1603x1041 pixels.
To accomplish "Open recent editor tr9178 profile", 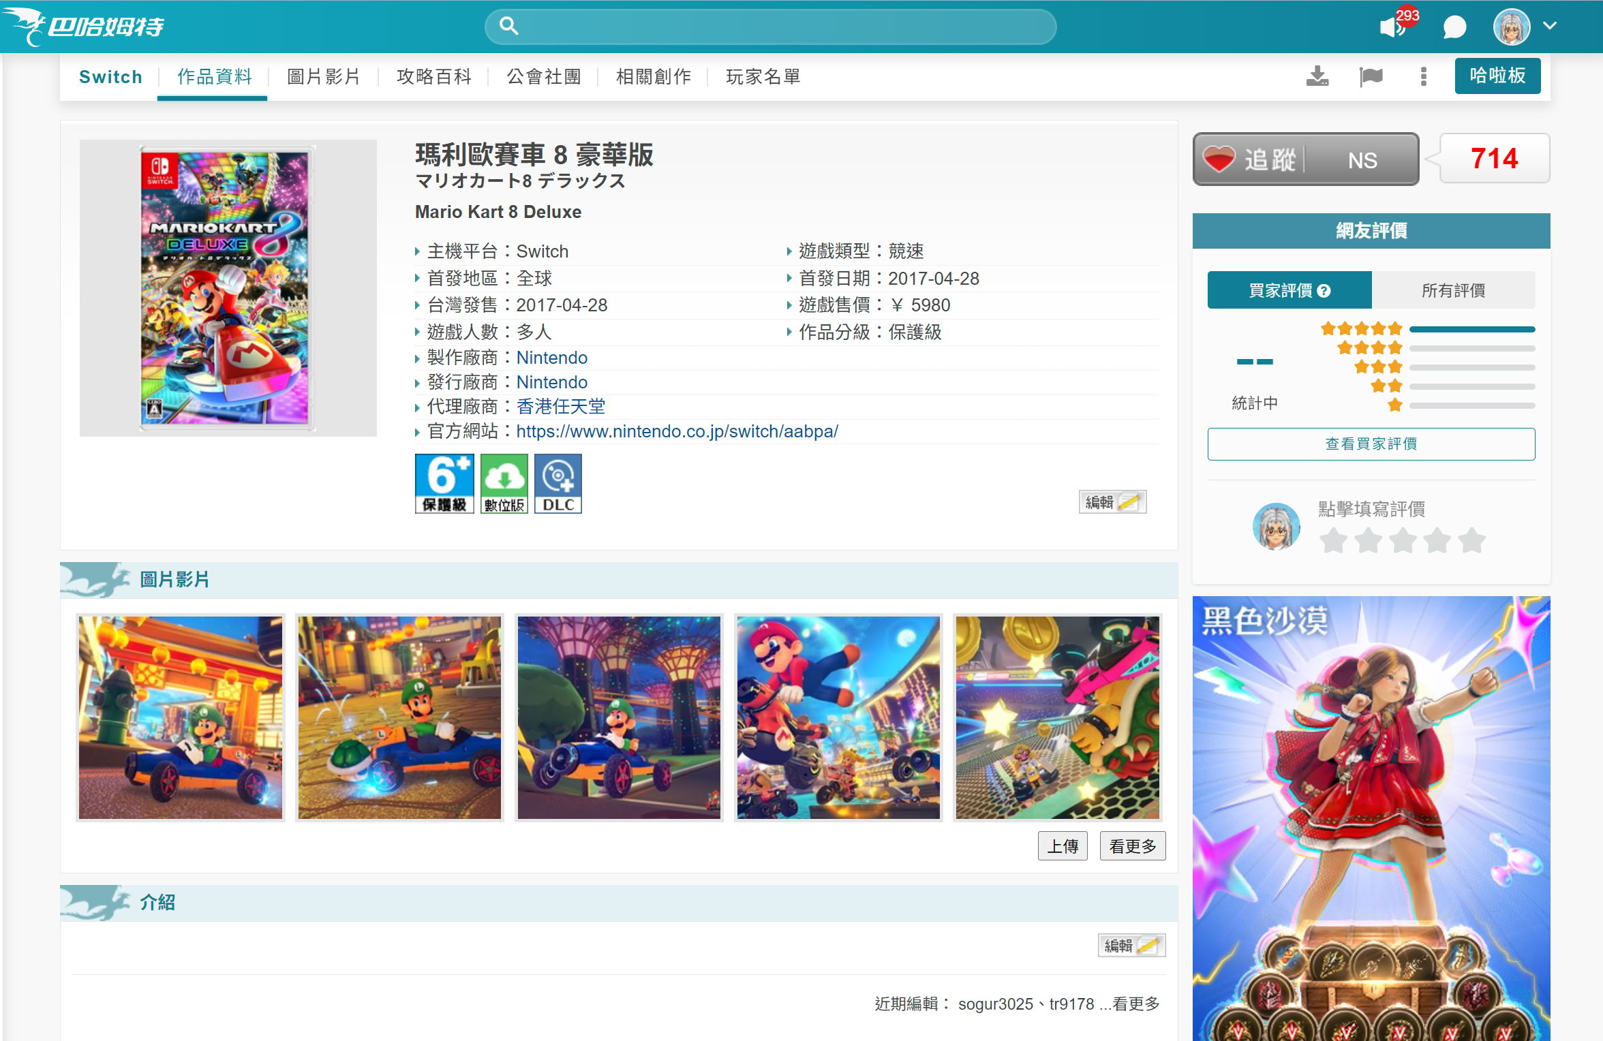I will point(1071,1004).
